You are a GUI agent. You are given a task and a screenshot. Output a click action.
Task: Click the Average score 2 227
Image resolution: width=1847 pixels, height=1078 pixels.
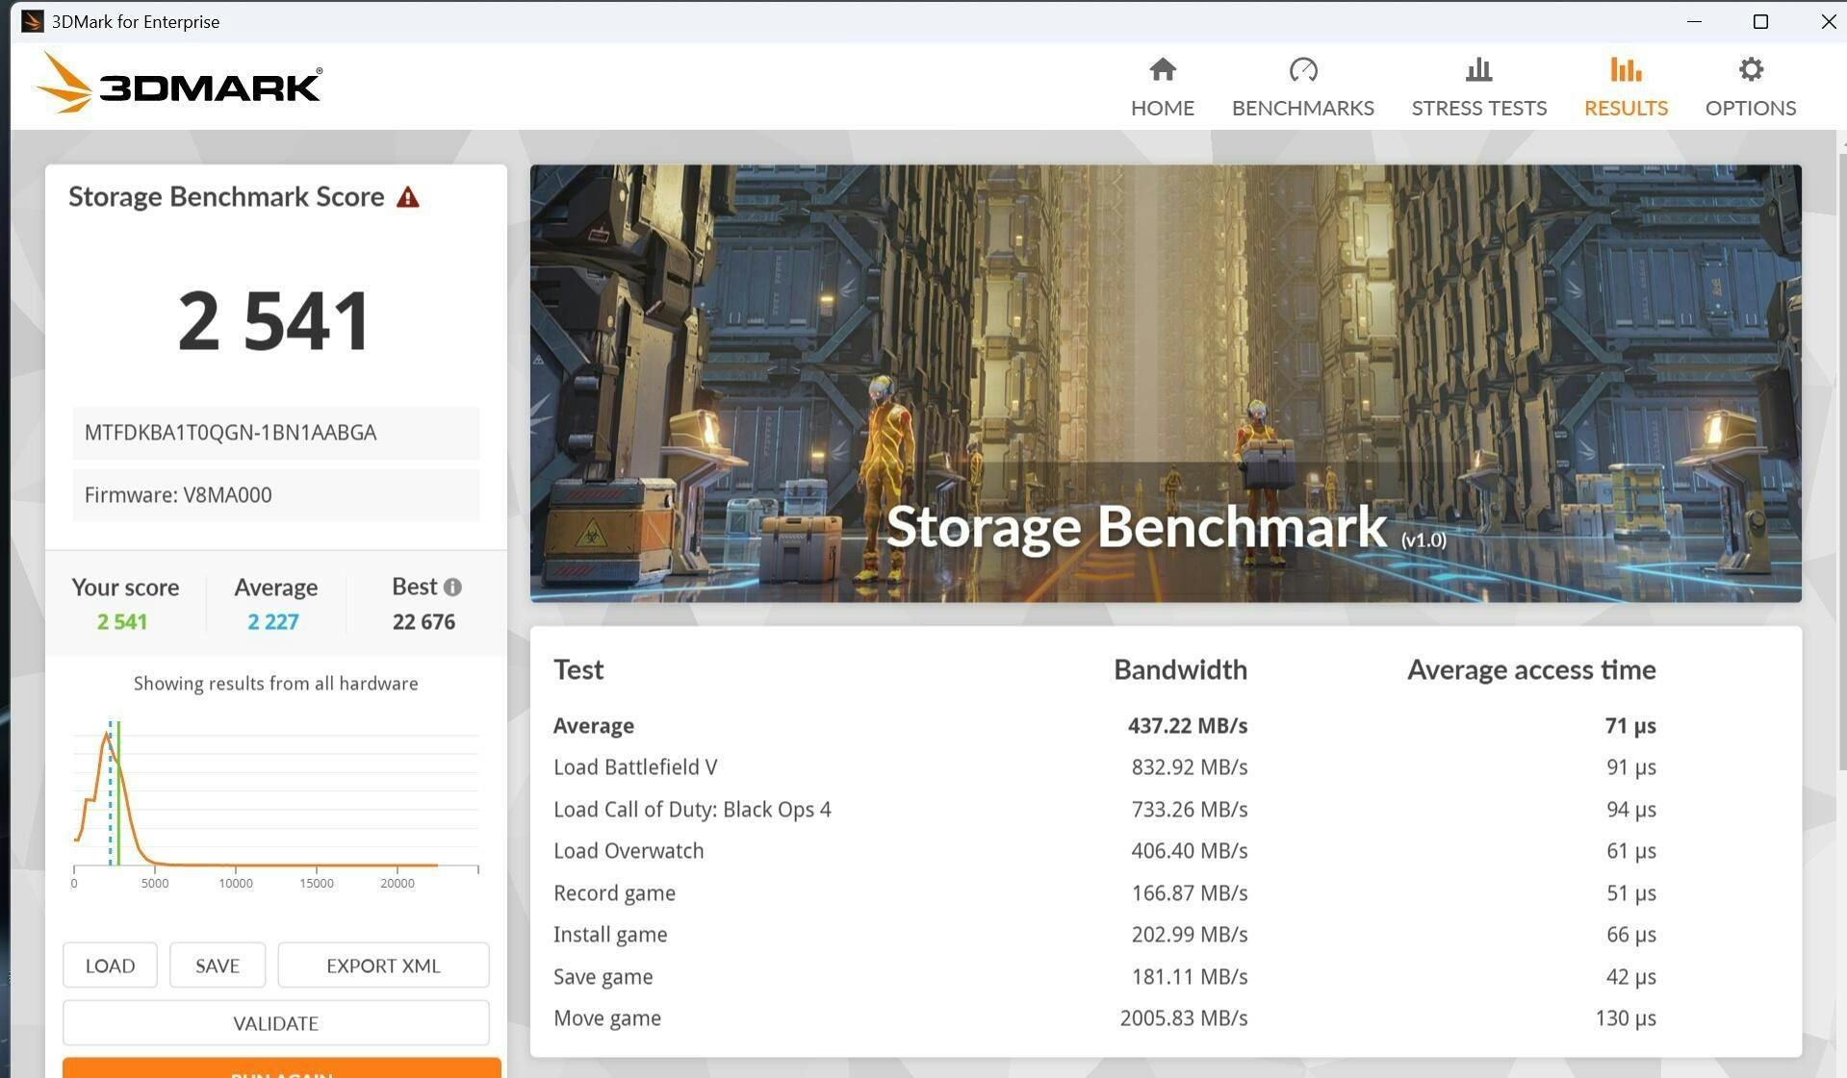coord(273,622)
